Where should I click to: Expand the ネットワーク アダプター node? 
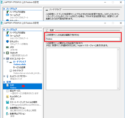[x=4, y=76]
